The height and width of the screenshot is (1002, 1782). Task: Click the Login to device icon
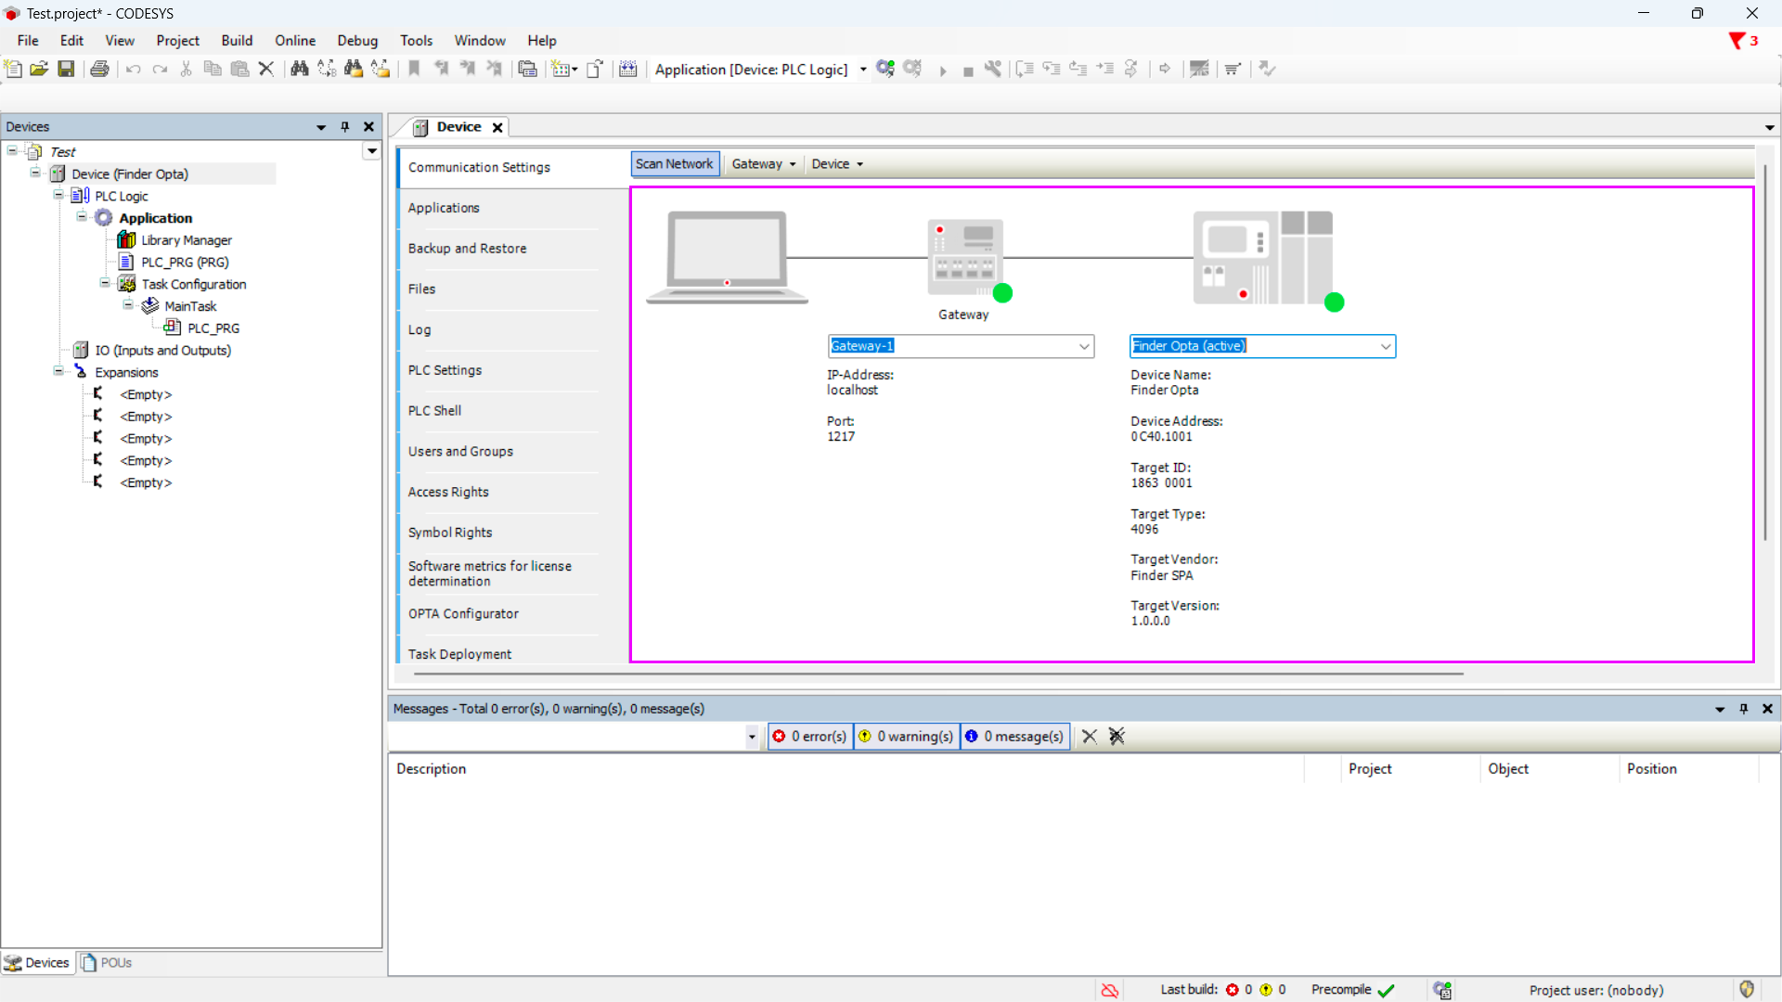885,69
